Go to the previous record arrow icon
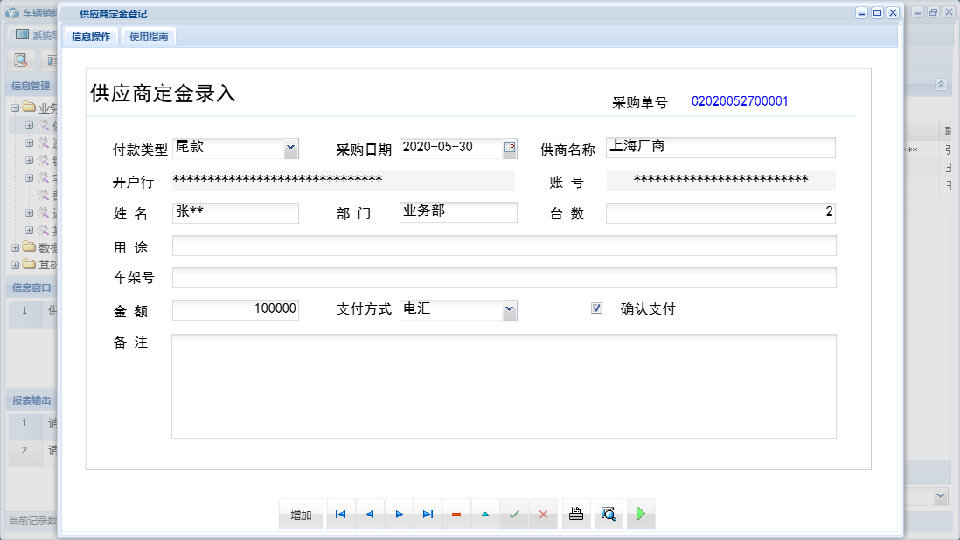Screen dimensions: 960x540 [369, 515]
